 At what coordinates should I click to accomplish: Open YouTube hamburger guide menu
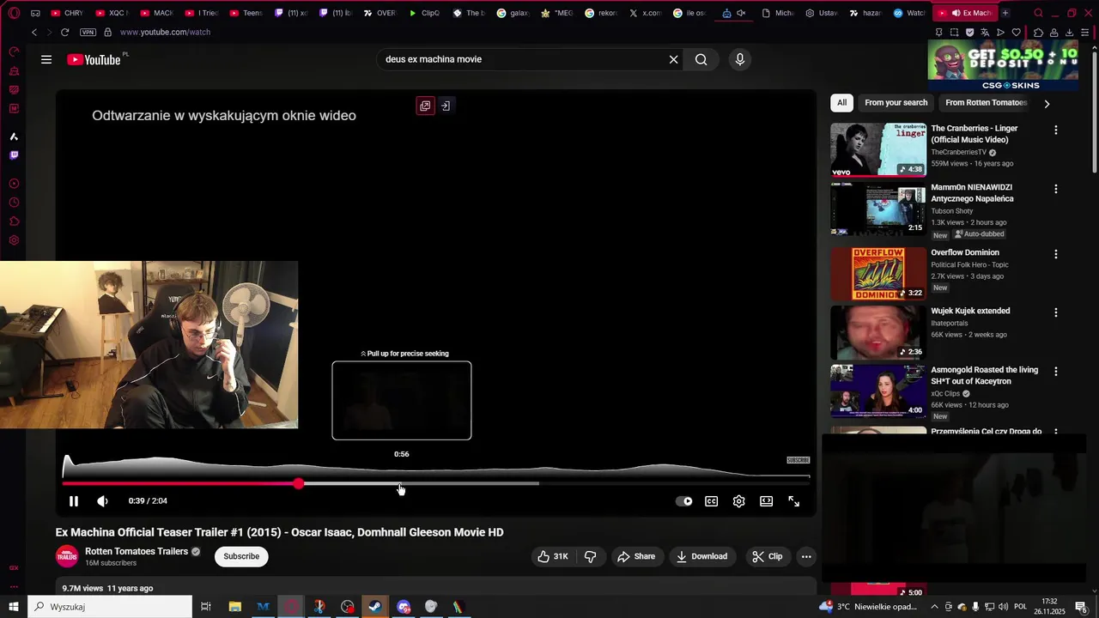(46, 59)
